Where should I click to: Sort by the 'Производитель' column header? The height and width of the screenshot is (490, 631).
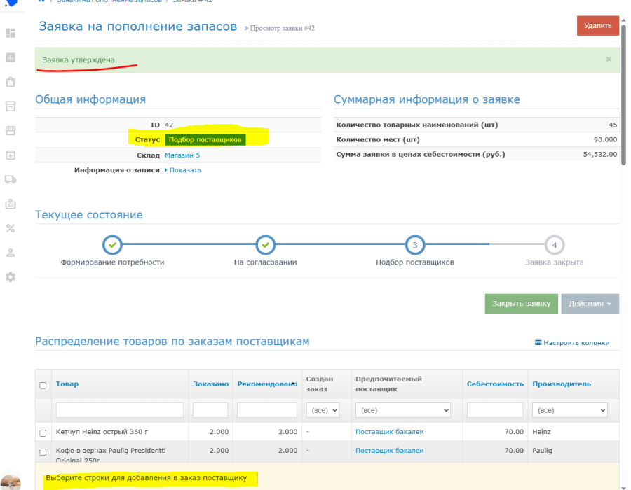point(562,384)
